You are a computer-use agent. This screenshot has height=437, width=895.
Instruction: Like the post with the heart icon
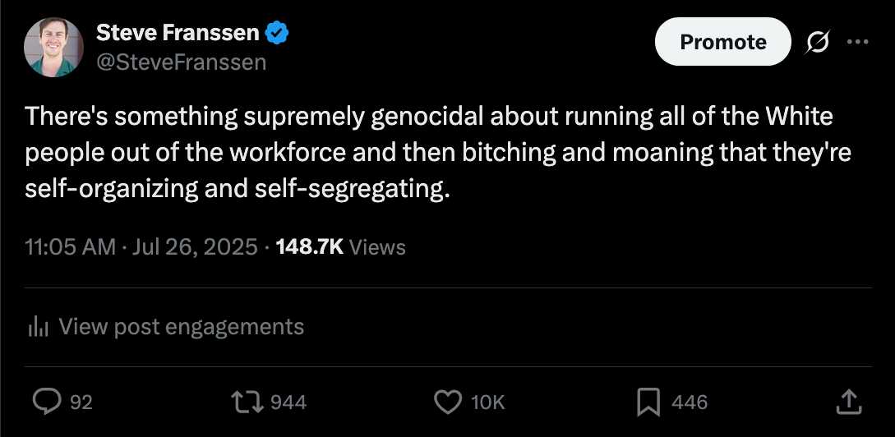click(447, 402)
